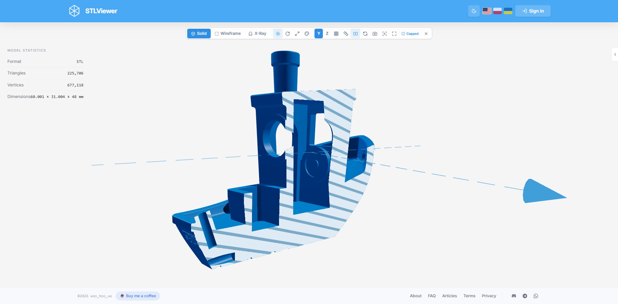Viewport: 618px width, 304px height.
Task: Toggle the scene lighting sun icon
Action: [278, 34]
